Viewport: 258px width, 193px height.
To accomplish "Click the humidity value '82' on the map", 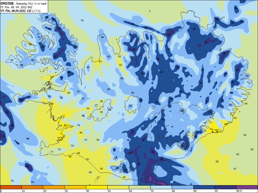I will pos(61,98).
